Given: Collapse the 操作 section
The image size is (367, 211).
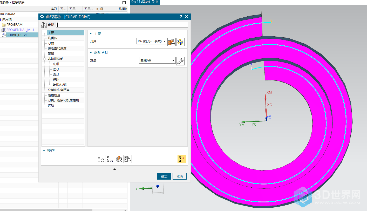Looking at the screenshot, I should coord(44,151).
